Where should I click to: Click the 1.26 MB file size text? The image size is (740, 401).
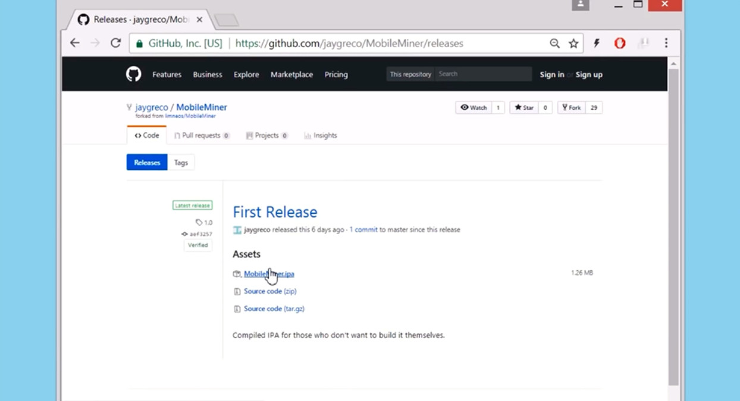pos(582,273)
